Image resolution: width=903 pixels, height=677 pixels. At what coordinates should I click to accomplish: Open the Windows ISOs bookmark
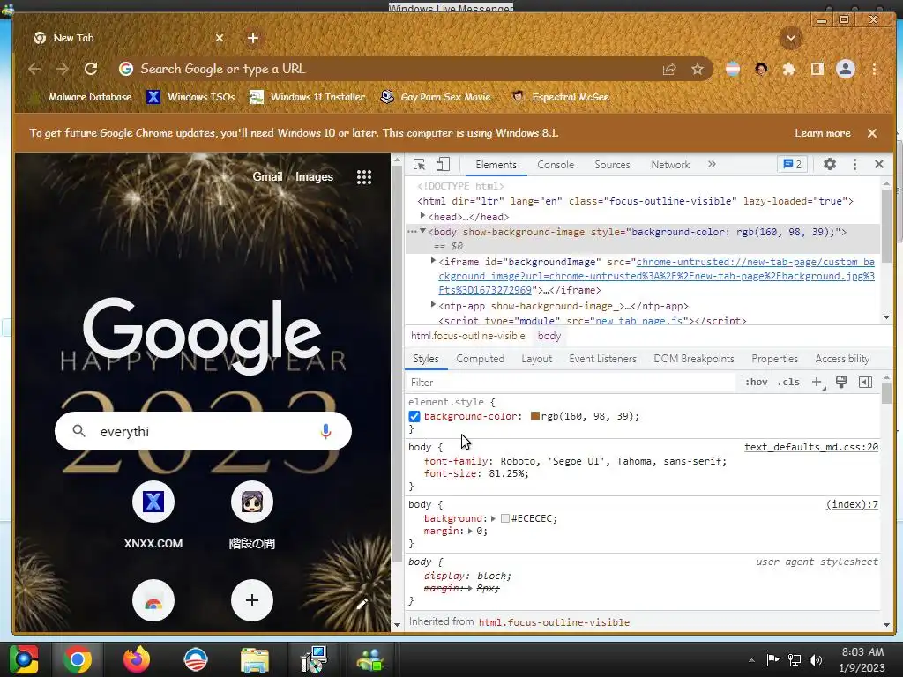(191, 97)
